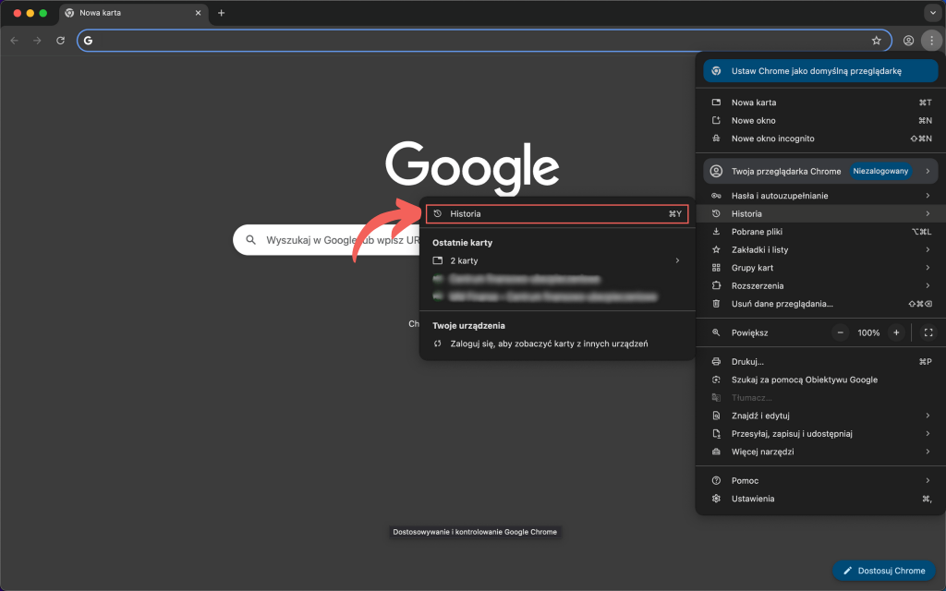Open a new tab with plus icon
This screenshot has width=946, height=591.
[x=221, y=13]
